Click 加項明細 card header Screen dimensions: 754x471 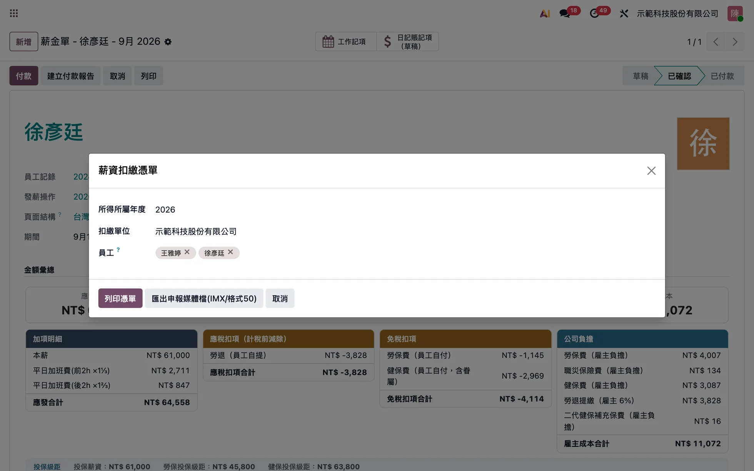point(111,339)
